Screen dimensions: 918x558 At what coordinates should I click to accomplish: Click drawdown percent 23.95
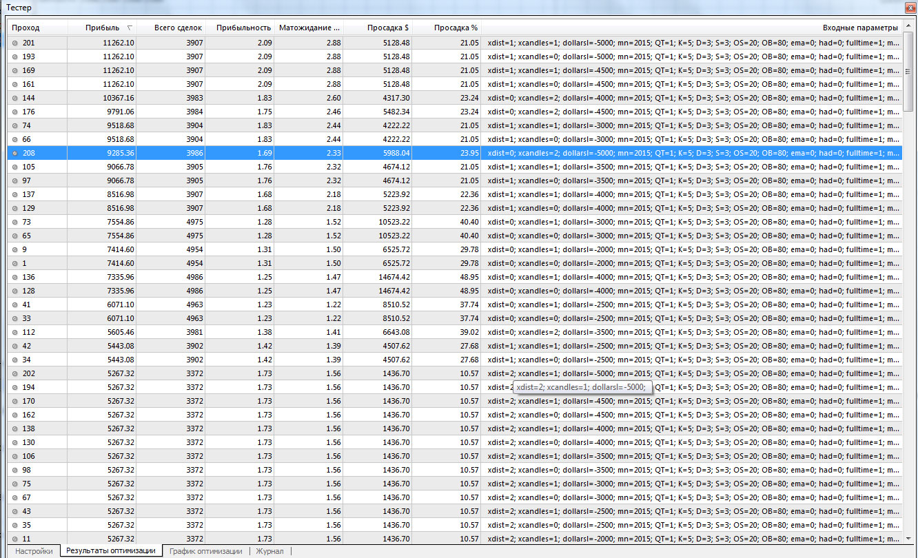coord(469,153)
